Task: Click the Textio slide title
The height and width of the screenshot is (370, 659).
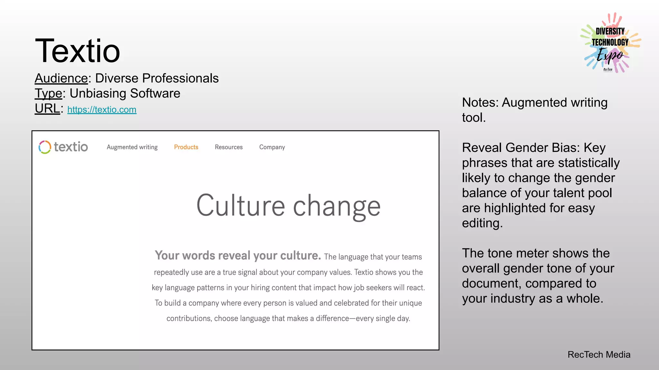Action: (x=78, y=51)
